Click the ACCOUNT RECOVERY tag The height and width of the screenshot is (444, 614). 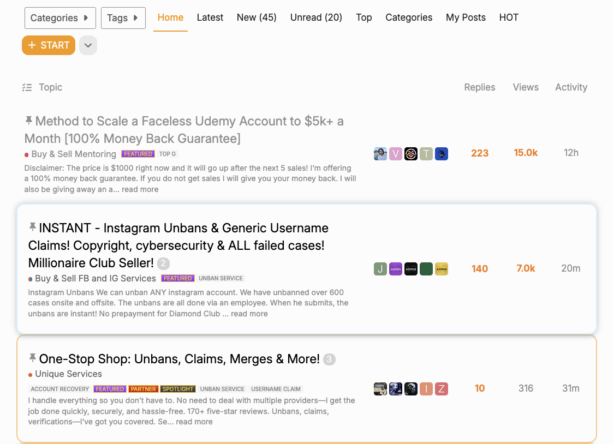(60, 389)
